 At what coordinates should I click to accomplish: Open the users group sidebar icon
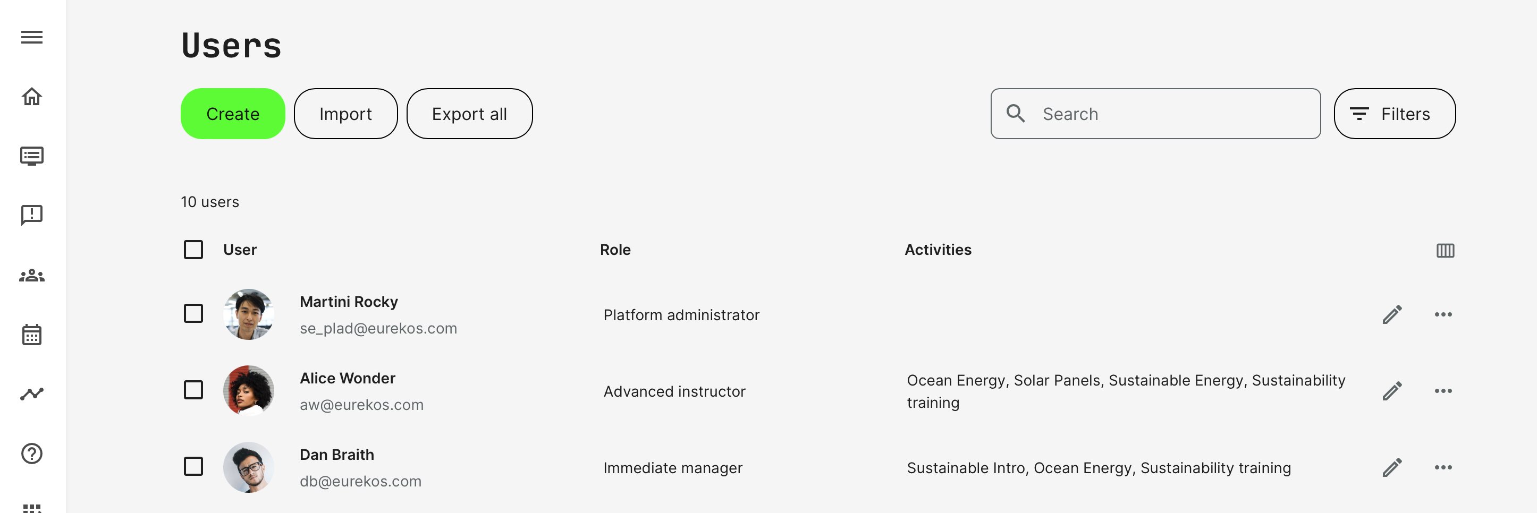[x=32, y=275]
